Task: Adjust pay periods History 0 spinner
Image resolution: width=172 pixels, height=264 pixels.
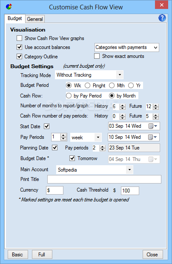Action: point(123,116)
